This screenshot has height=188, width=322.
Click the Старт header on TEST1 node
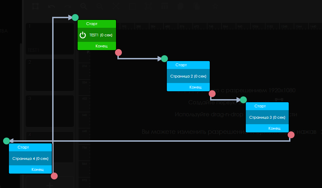pyautogui.click(x=92, y=24)
